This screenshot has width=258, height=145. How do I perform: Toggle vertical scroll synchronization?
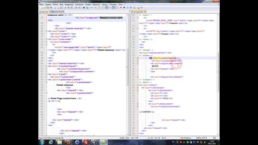pos(99,8)
